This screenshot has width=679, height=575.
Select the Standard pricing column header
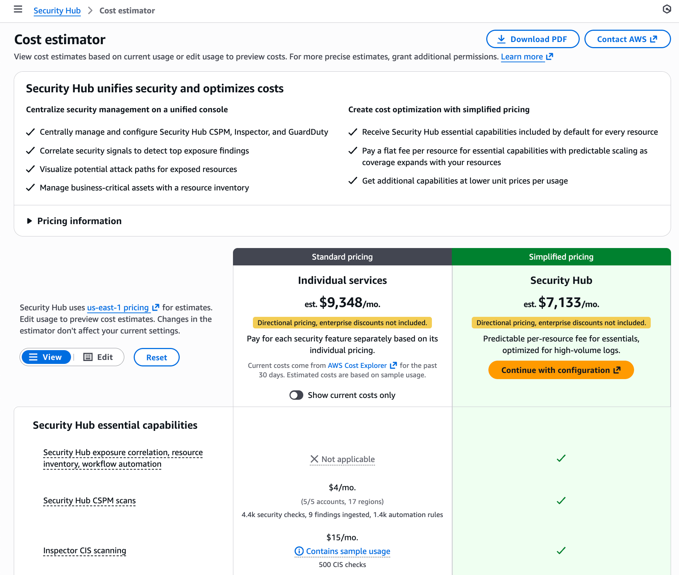click(x=342, y=257)
